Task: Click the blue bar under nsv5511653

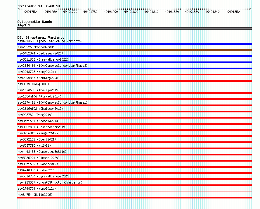Action: point(134,62)
